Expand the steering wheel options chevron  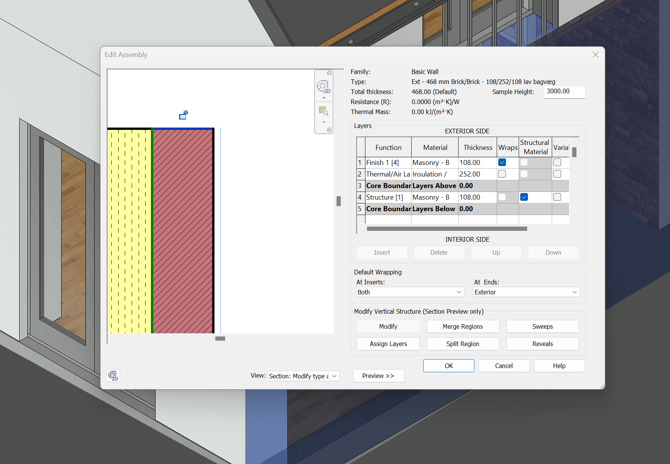tap(324, 98)
